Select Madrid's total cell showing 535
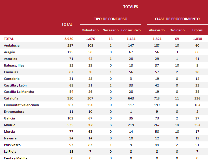 [x=70, y=125]
